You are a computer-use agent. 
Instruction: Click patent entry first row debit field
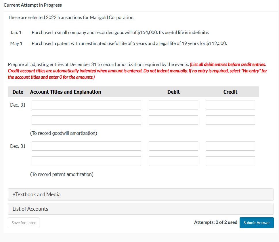[x=173, y=146]
